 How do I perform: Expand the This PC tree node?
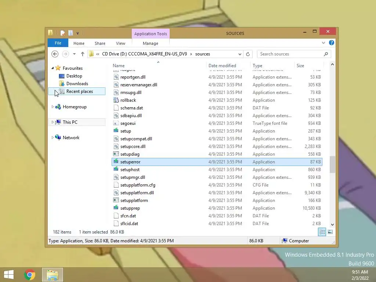coord(53,122)
